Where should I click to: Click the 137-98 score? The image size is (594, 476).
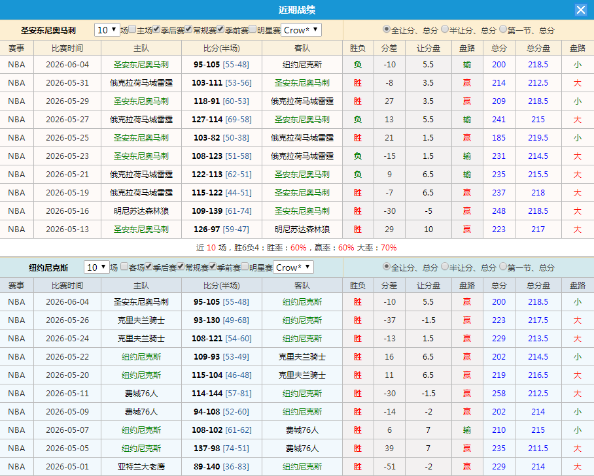[x=207, y=449]
